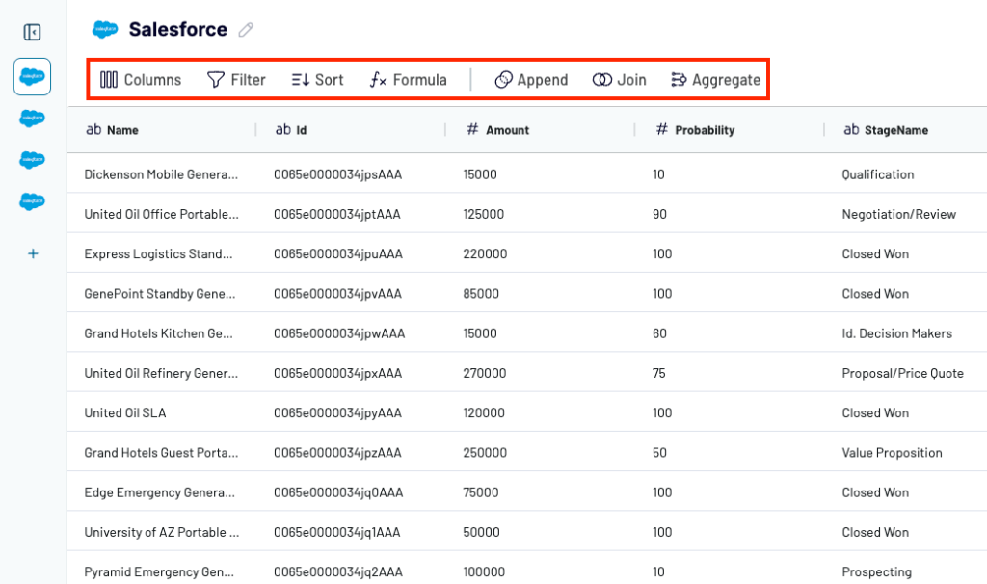Click the Probability value 60
This screenshot has width=987, height=584.
(659, 333)
